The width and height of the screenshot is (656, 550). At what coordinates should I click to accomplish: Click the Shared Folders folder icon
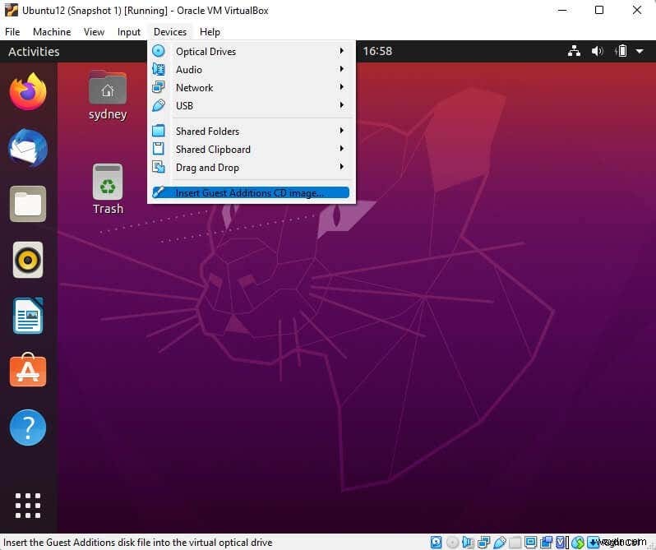(x=159, y=131)
